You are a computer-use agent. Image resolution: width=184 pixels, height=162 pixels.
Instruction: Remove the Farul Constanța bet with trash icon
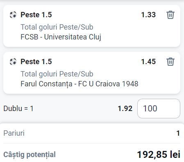tap(170, 62)
